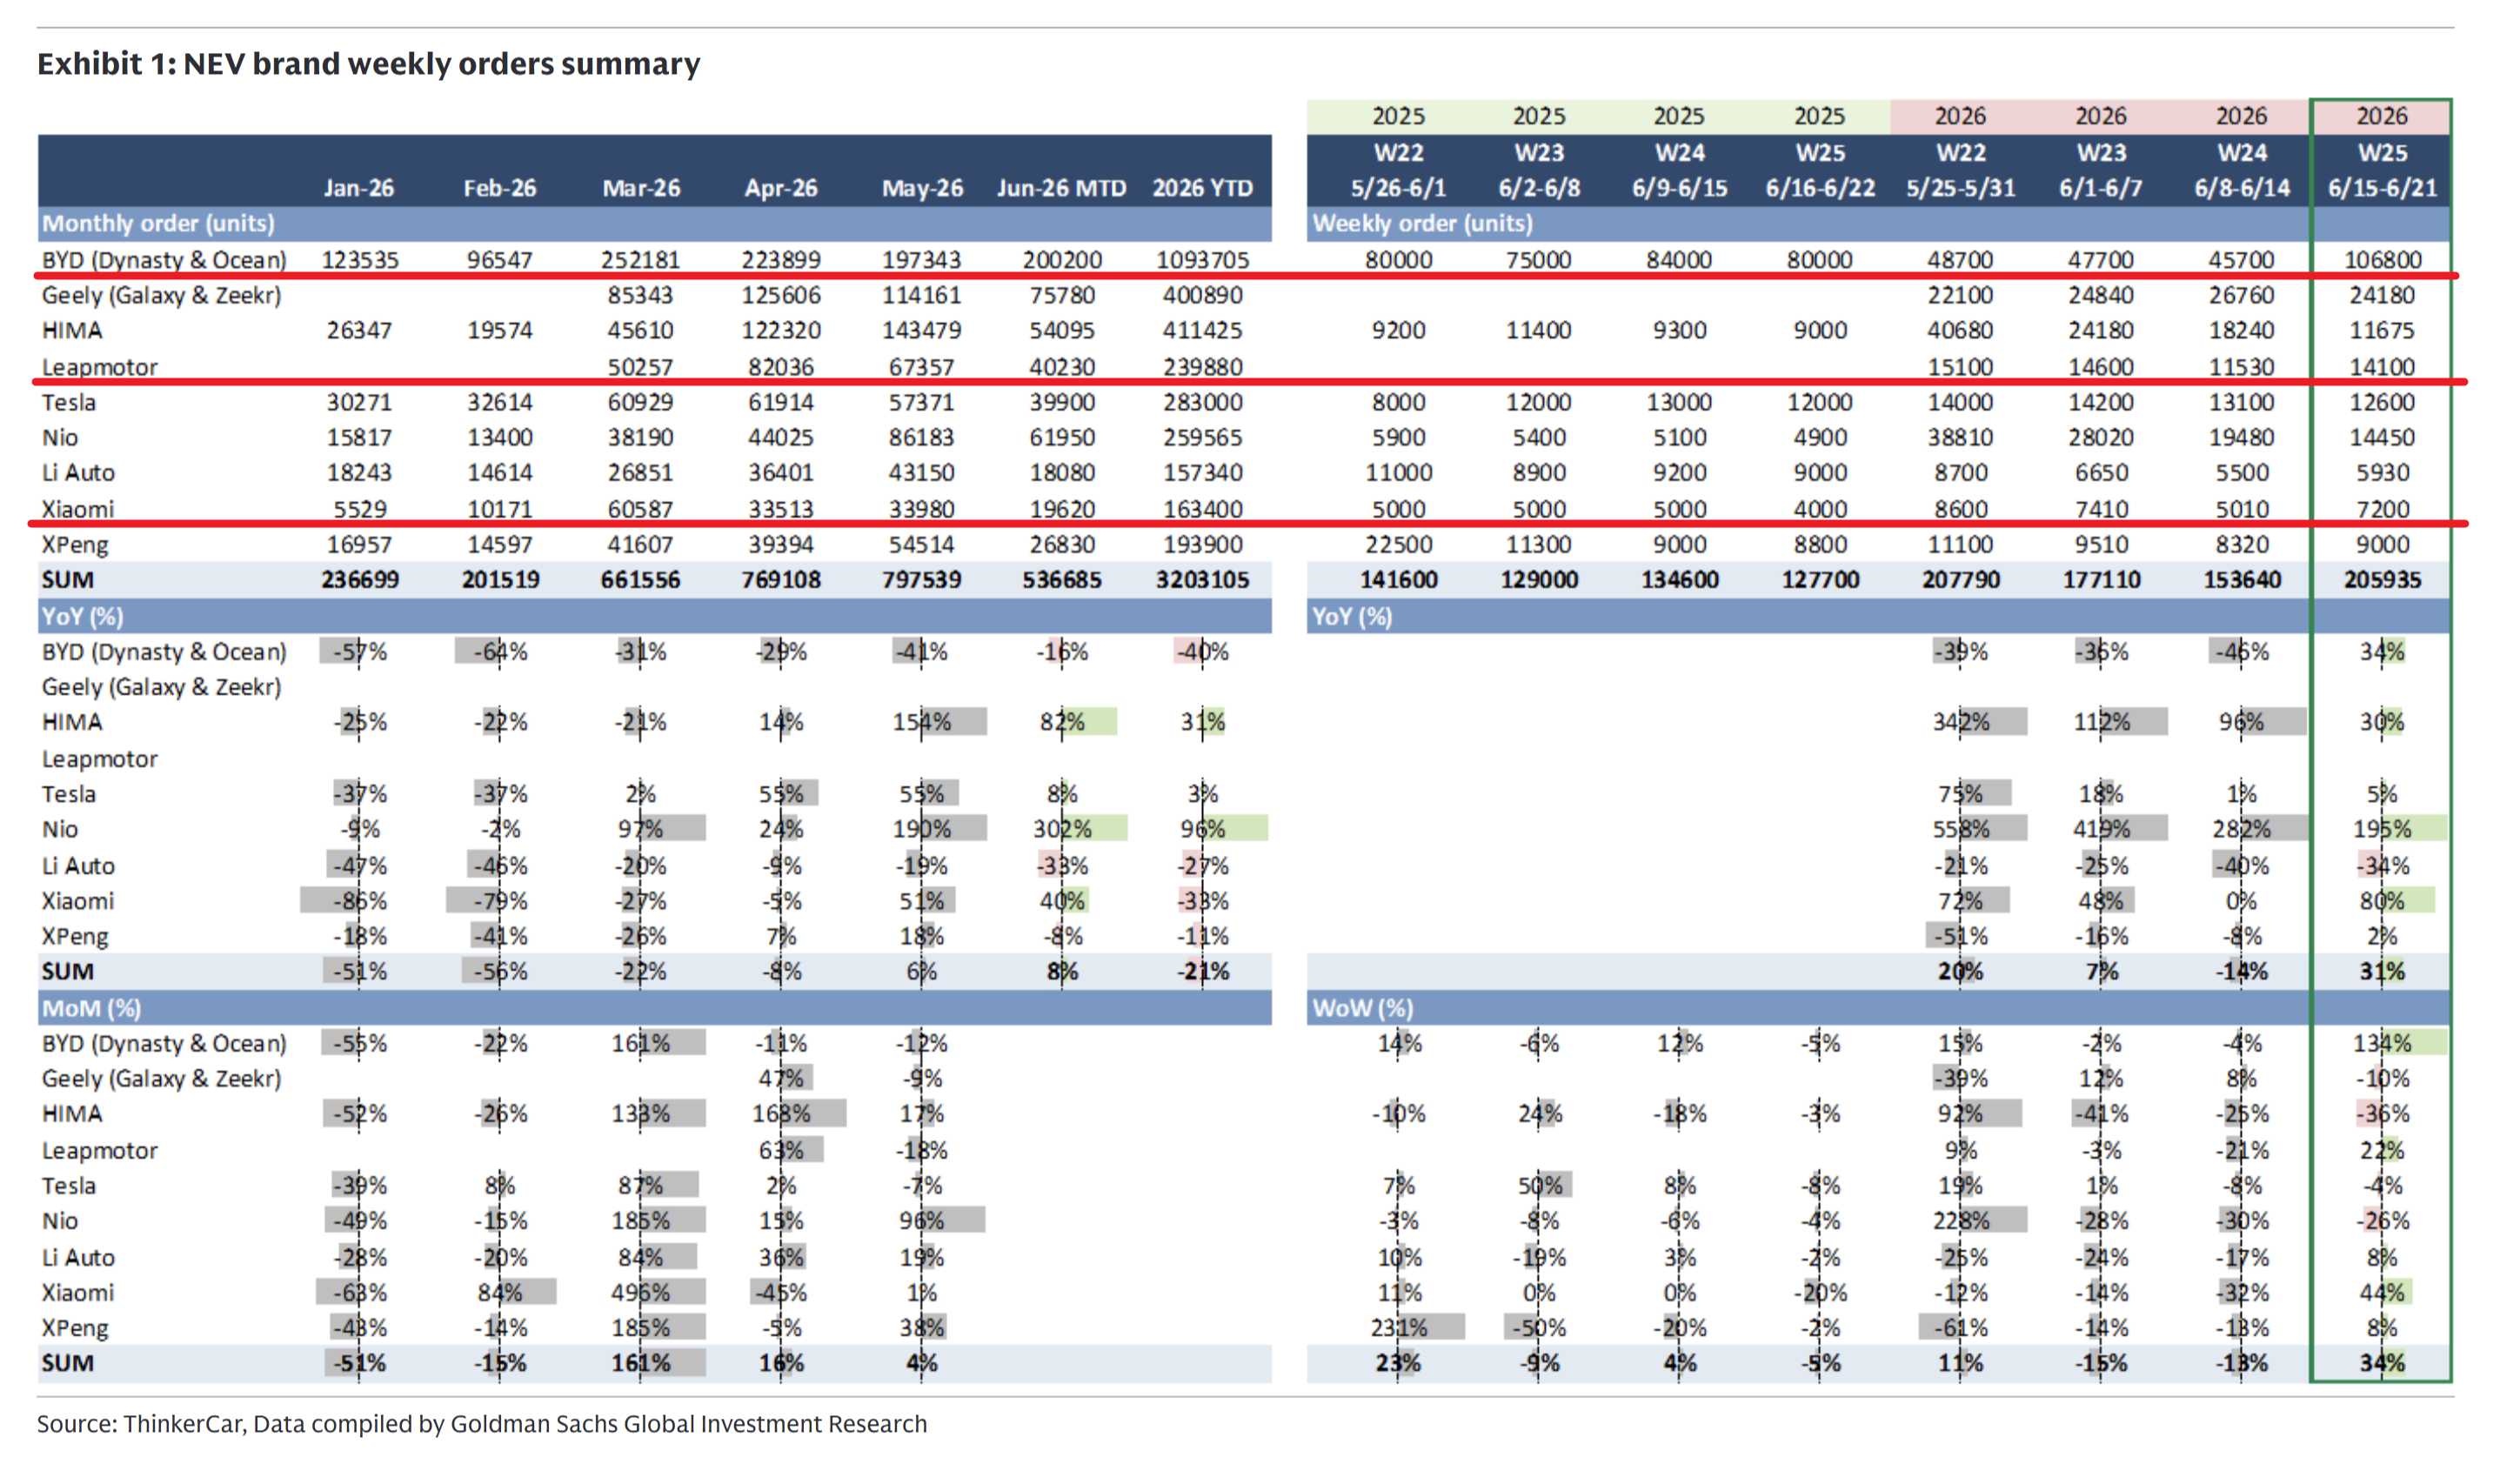Image resolution: width=2520 pixels, height=1464 pixels.
Task: Select the 'Feb-26' column header
Action: [500, 188]
